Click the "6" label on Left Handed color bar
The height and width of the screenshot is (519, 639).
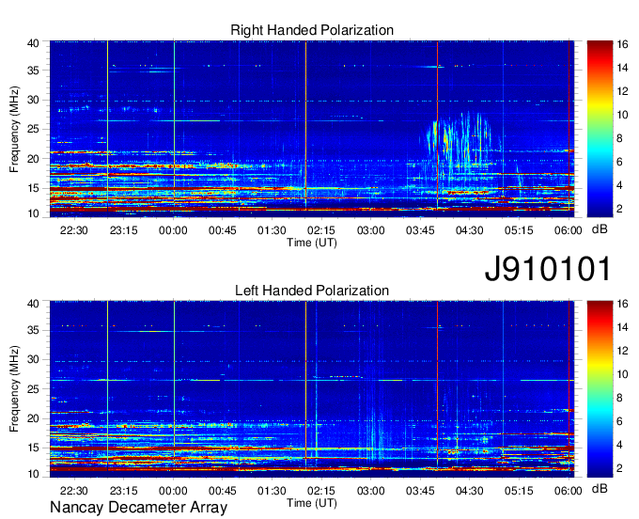click(619, 421)
